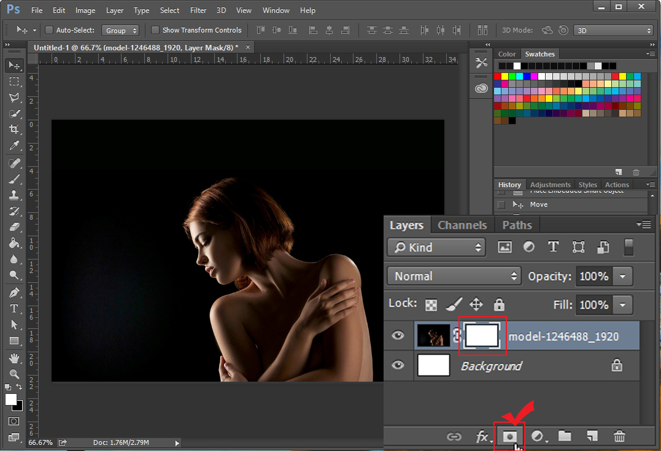Click the Add layer mask icon

pyautogui.click(x=510, y=436)
